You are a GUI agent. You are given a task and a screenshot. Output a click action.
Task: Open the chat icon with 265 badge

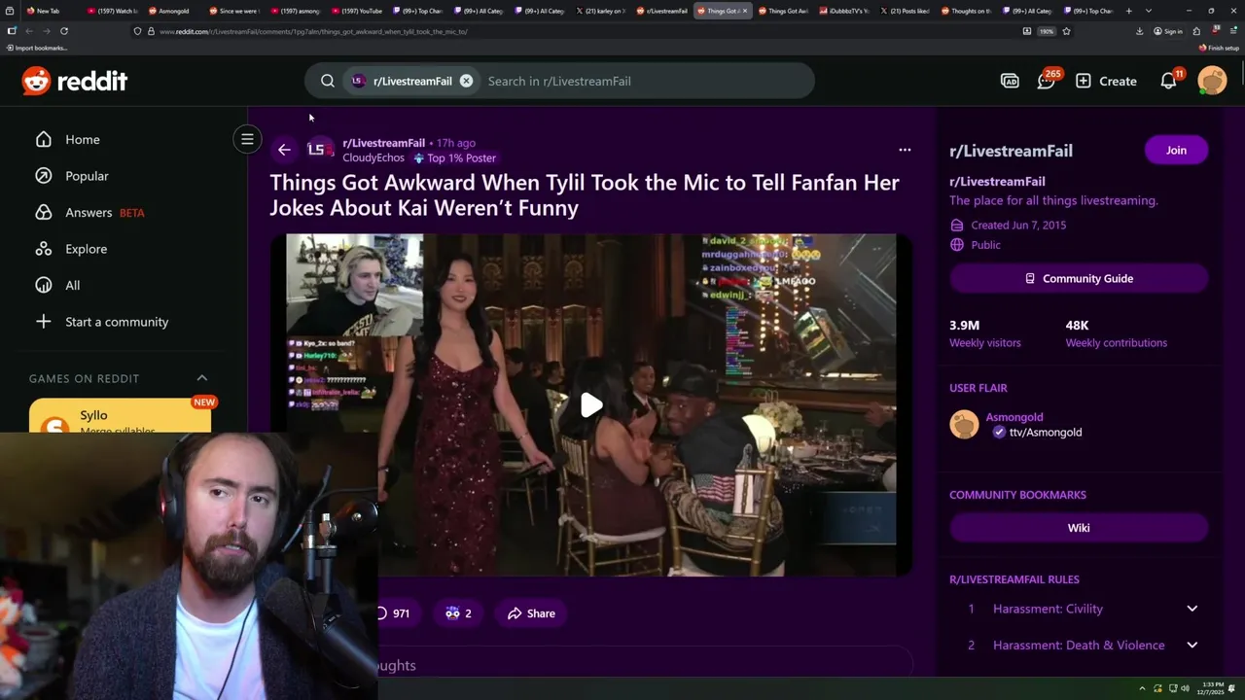1047,81
